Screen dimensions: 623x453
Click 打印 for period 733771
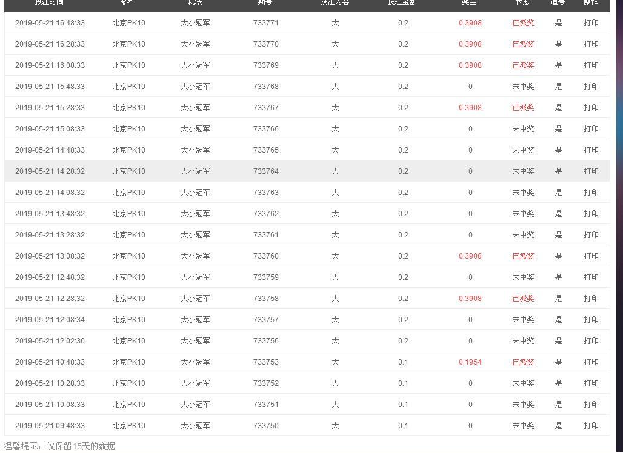click(x=591, y=23)
